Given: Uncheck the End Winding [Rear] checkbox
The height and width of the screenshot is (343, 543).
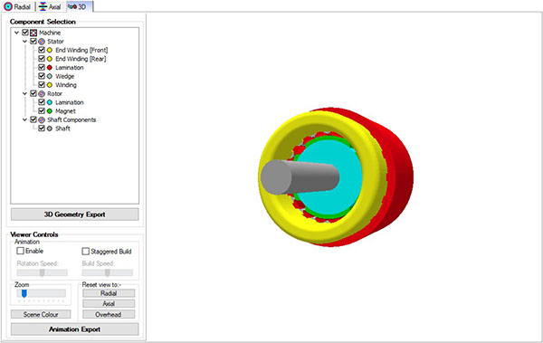Looking at the screenshot, I should [42, 59].
